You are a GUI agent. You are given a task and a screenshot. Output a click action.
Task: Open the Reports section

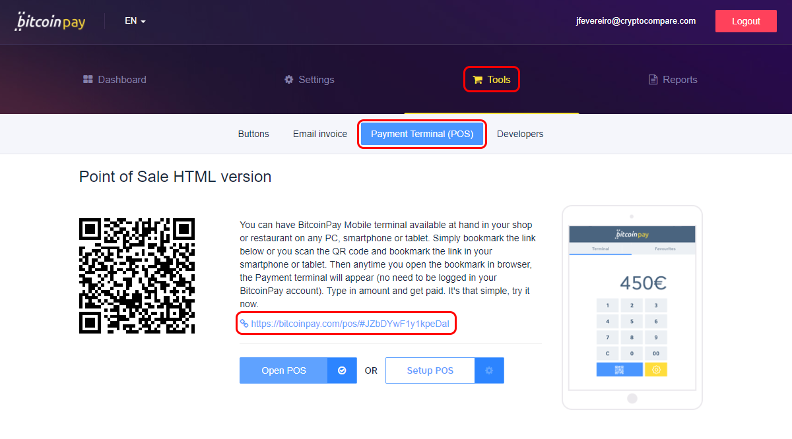[x=673, y=80]
